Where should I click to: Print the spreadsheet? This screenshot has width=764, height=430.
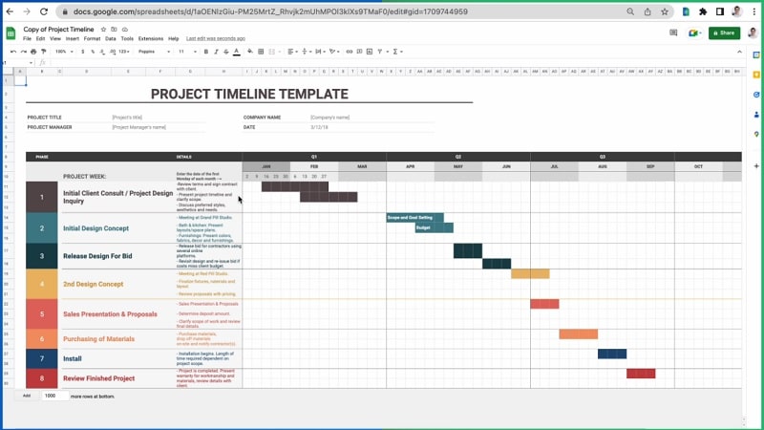coord(33,52)
